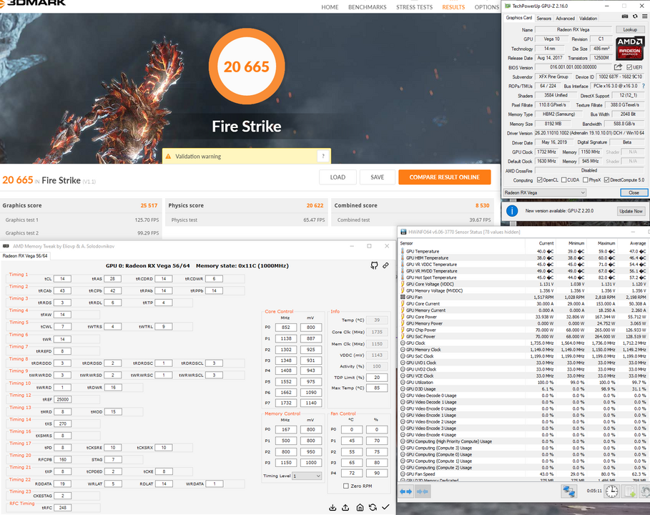The width and height of the screenshot is (650, 515).
Task: Open 3DMark BENCHMARKS tab
Action: pyautogui.click(x=368, y=7)
